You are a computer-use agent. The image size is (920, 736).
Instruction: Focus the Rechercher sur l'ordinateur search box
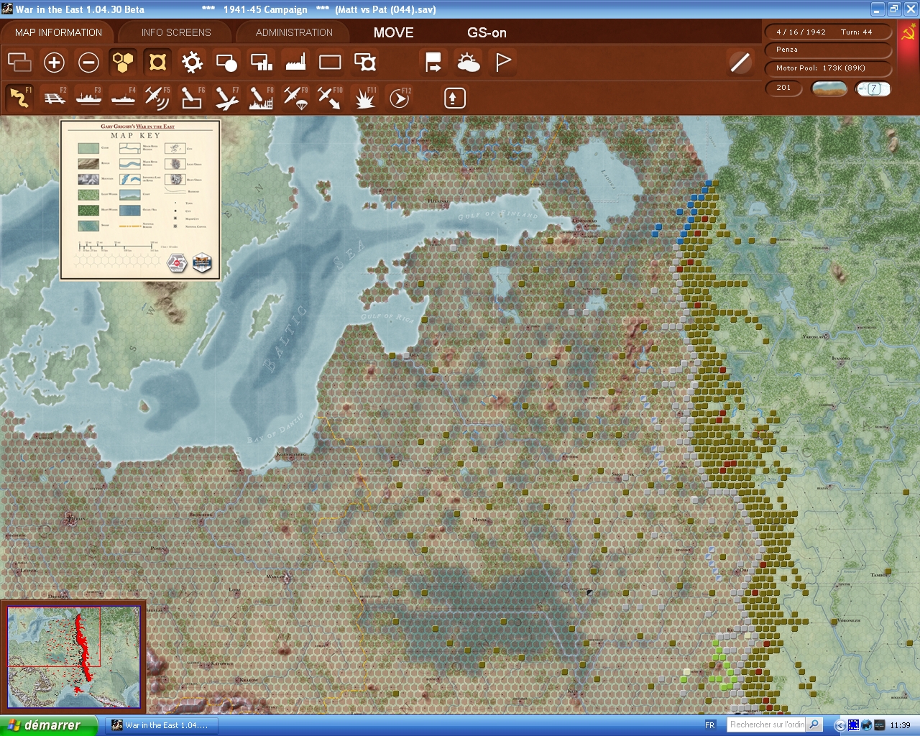tap(766, 724)
